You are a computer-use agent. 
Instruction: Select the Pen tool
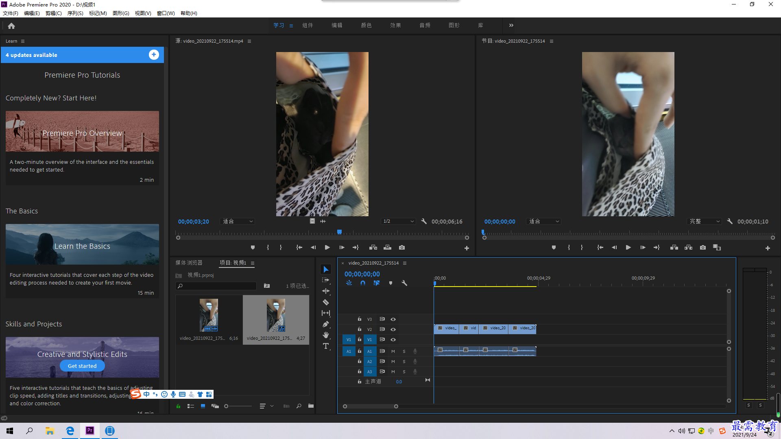pyautogui.click(x=326, y=324)
